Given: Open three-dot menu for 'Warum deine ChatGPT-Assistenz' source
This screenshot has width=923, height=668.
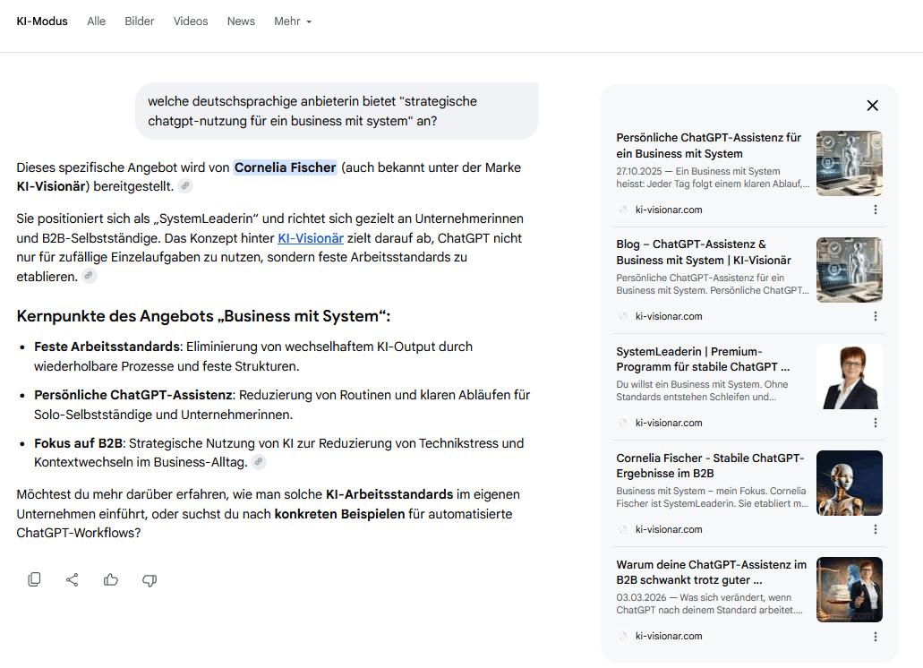Looking at the screenshot, I should (876, 637).
